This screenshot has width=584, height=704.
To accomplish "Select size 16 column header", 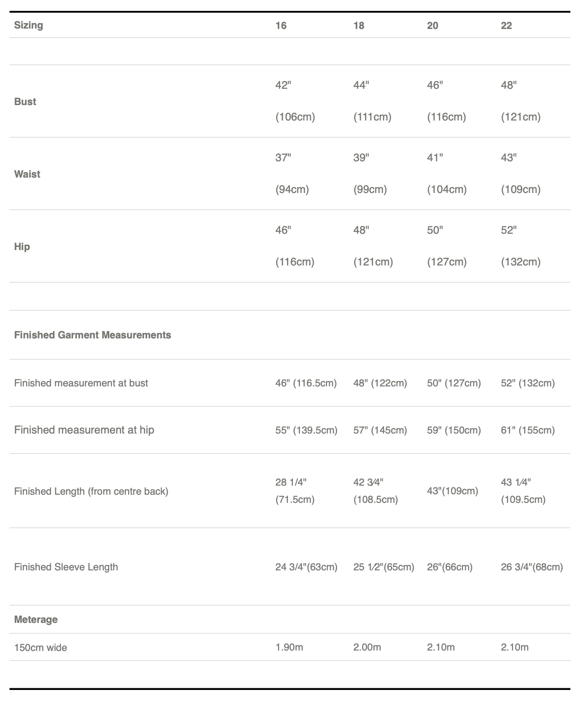I will click(x=281, y=26).
